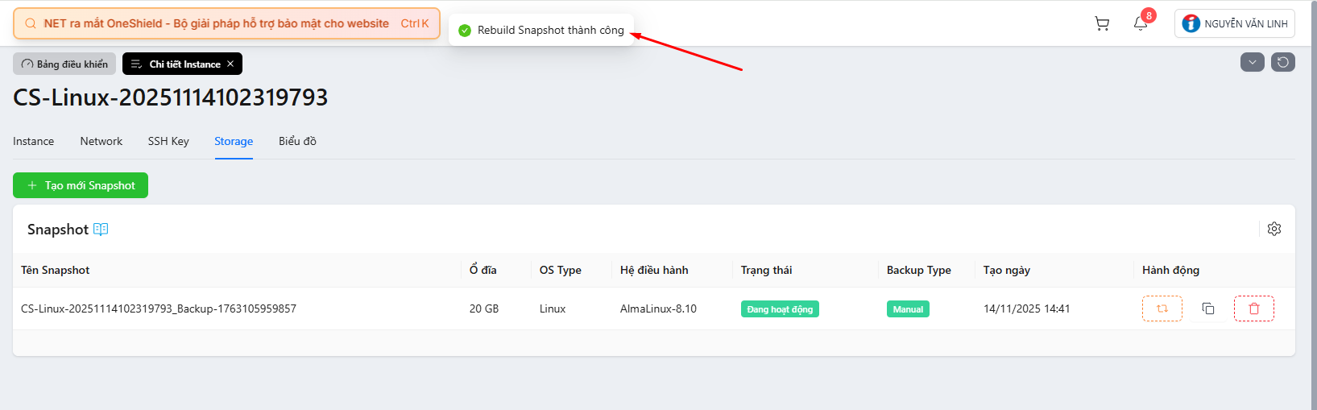Switch to the SSH Key tab
Image resolution: width=1317 pixels, height=410 pixels.
[x=168, y=141]
